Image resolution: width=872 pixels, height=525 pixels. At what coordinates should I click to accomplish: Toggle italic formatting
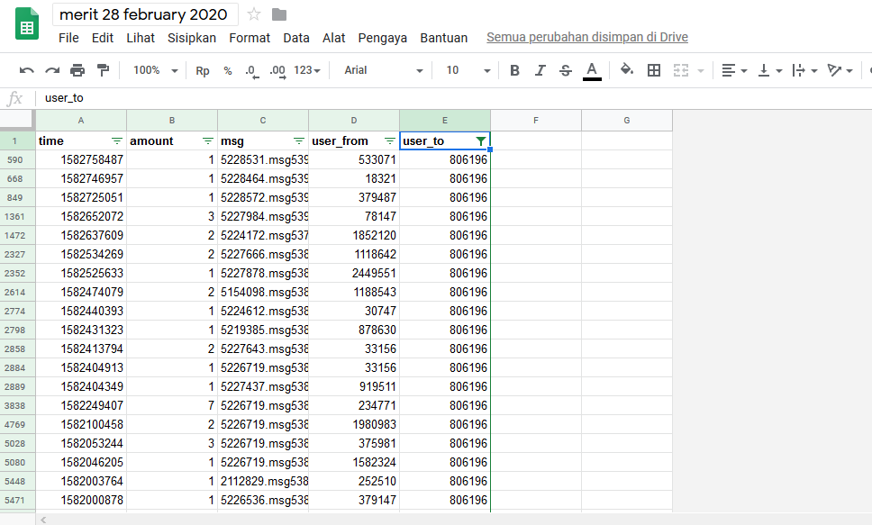pyautogui.click(x=540, y=70)
